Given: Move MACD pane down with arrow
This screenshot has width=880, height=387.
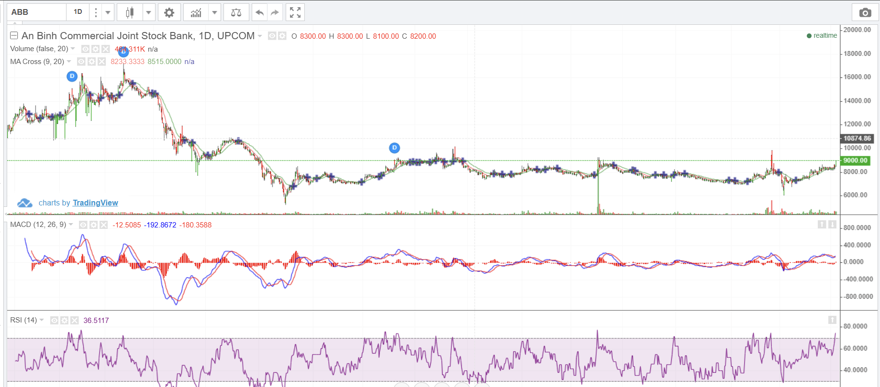Looking at the screenshot, I should pyautogui.click(x=832, y=224).
